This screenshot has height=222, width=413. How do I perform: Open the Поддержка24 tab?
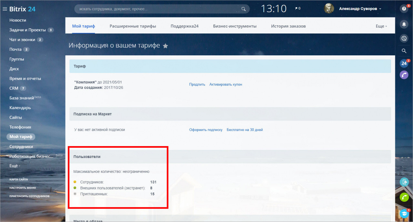[185, 26]
